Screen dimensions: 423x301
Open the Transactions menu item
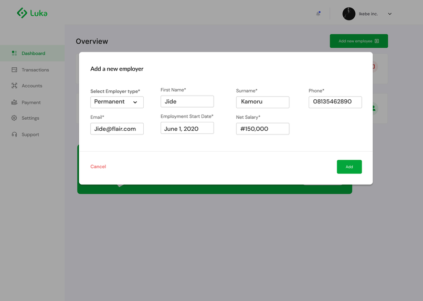coord(35,70)
